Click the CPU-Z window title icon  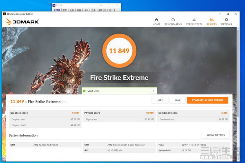54,5
